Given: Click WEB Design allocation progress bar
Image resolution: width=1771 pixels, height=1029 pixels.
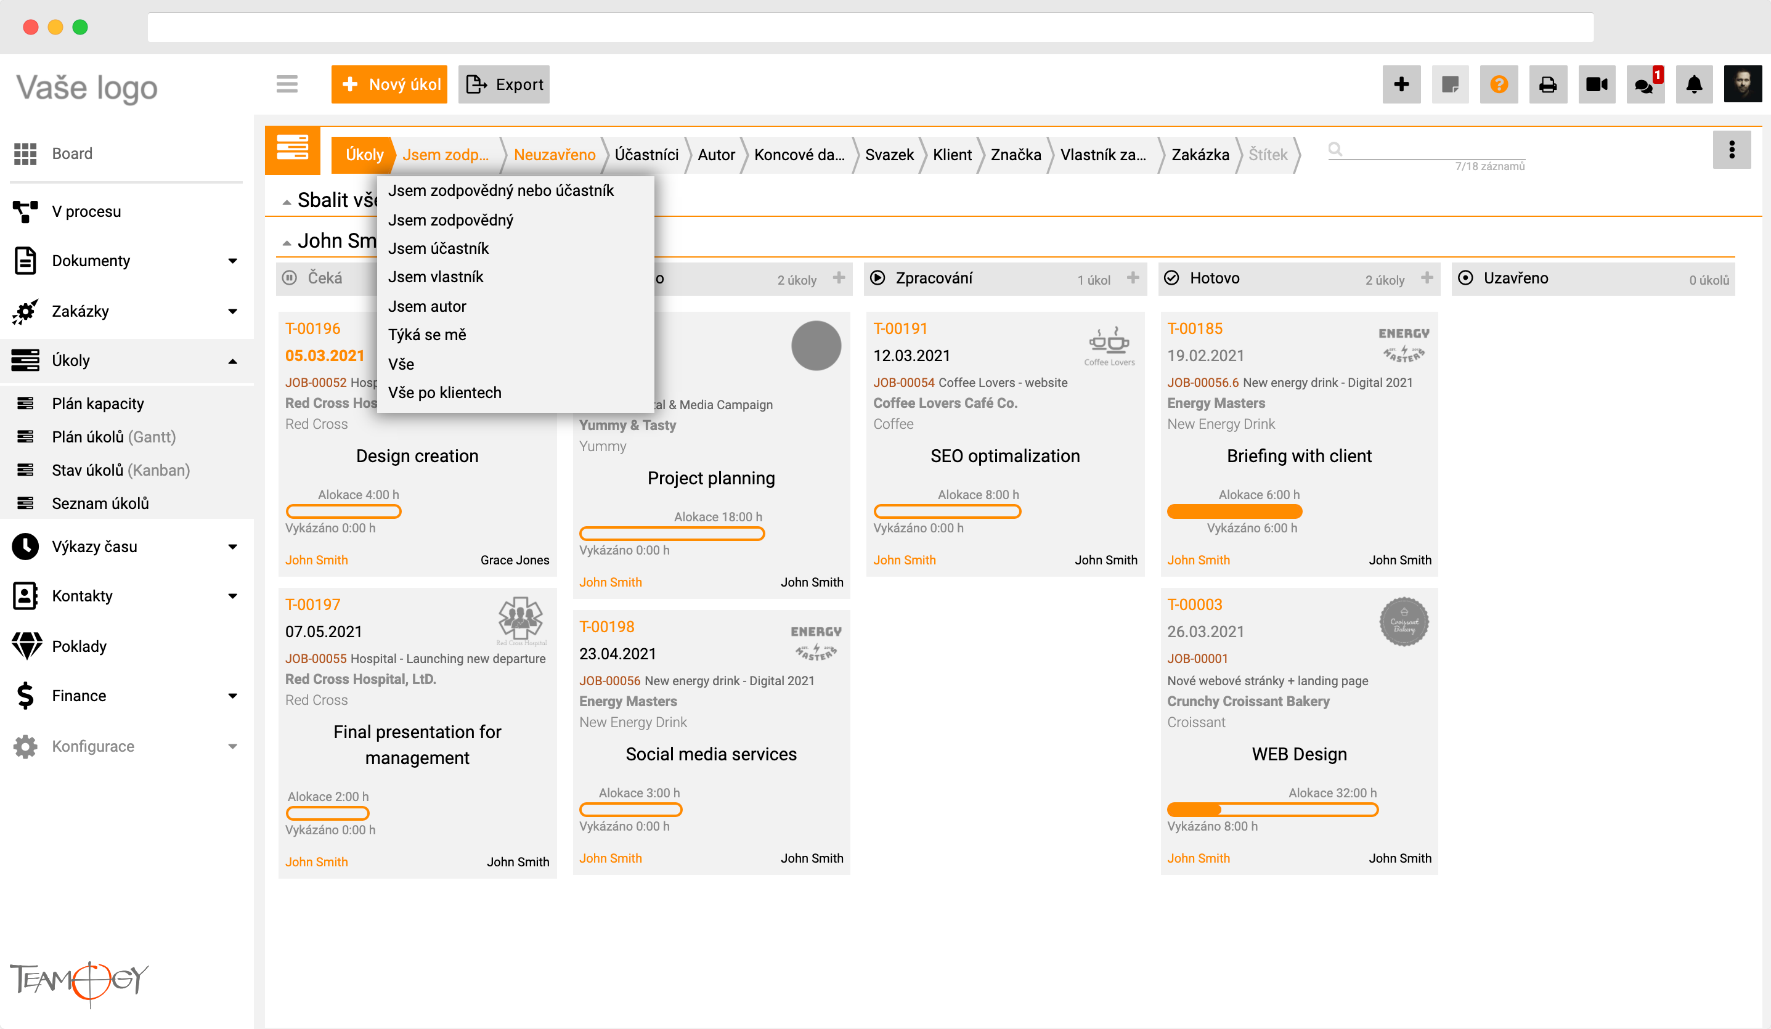Looking at the screenshot, I should pyautogui.click(x=1272, y=809).
